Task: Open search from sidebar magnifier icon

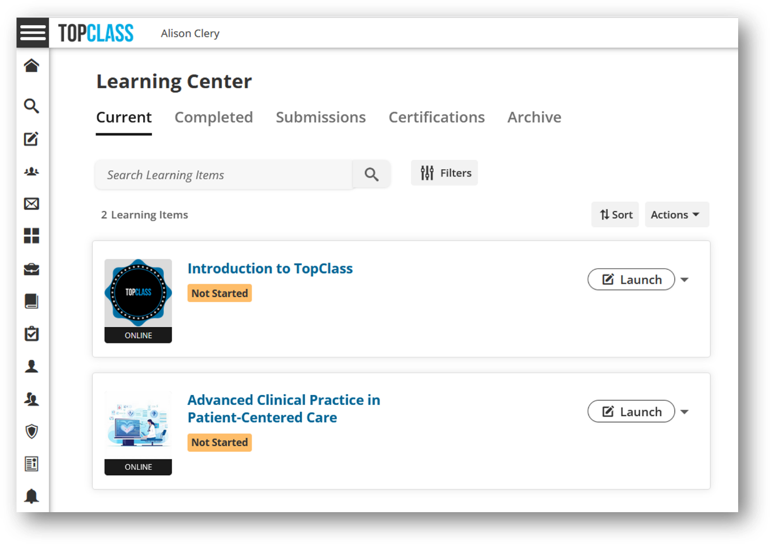Action: (32, 106)
